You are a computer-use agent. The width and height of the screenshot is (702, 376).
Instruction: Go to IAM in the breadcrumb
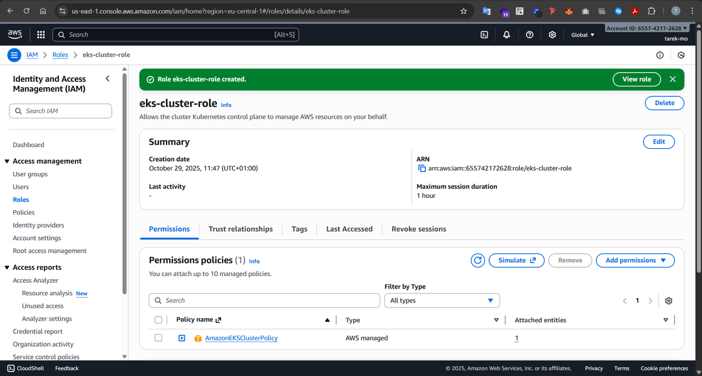[x=32, y=55]
